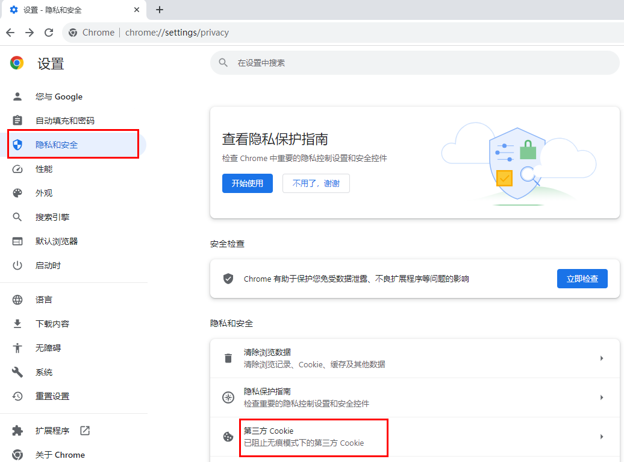Click the download icon for 下载内容
This screenshot has height=462, width=624.
(17, 324)
